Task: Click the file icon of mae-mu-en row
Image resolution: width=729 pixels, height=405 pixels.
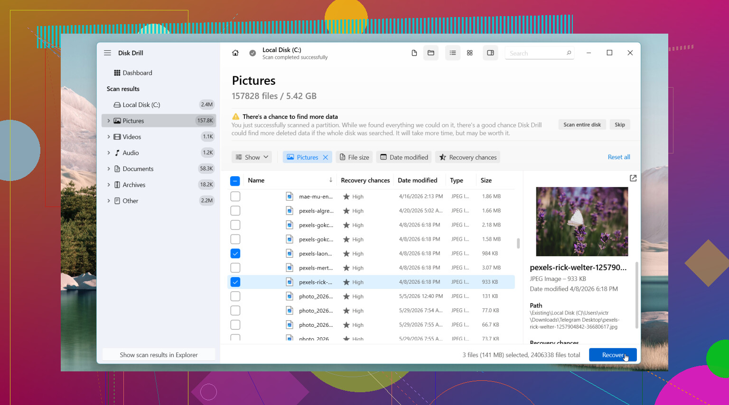Action: click(290, 197)
